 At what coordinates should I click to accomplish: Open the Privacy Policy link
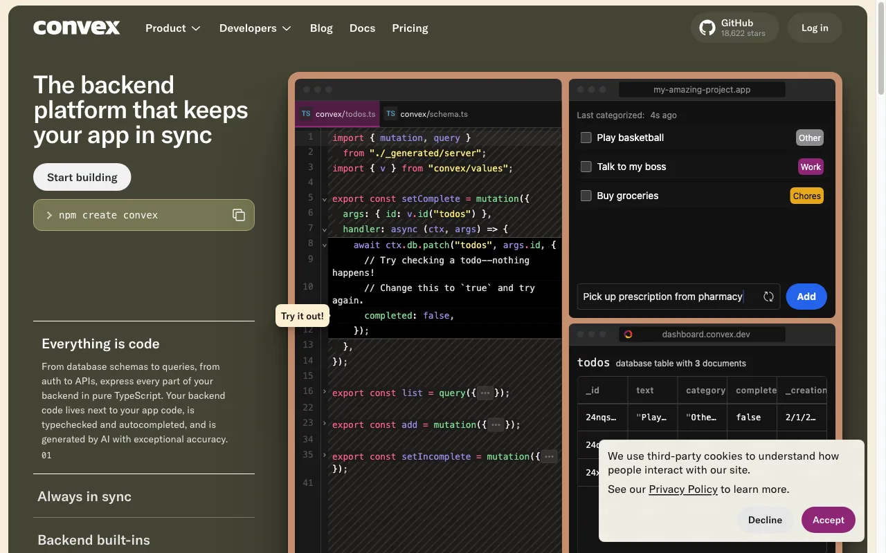683,489
